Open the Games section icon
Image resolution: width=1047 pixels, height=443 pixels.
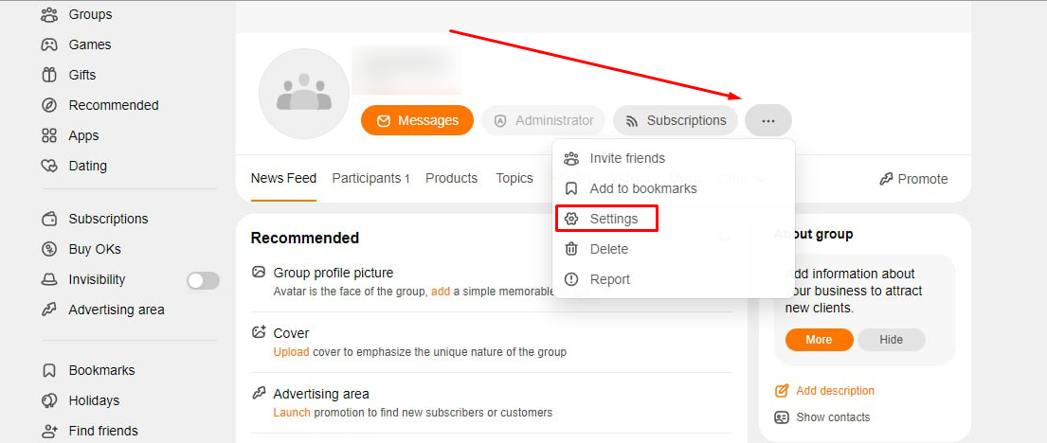(x=48, y=44)
